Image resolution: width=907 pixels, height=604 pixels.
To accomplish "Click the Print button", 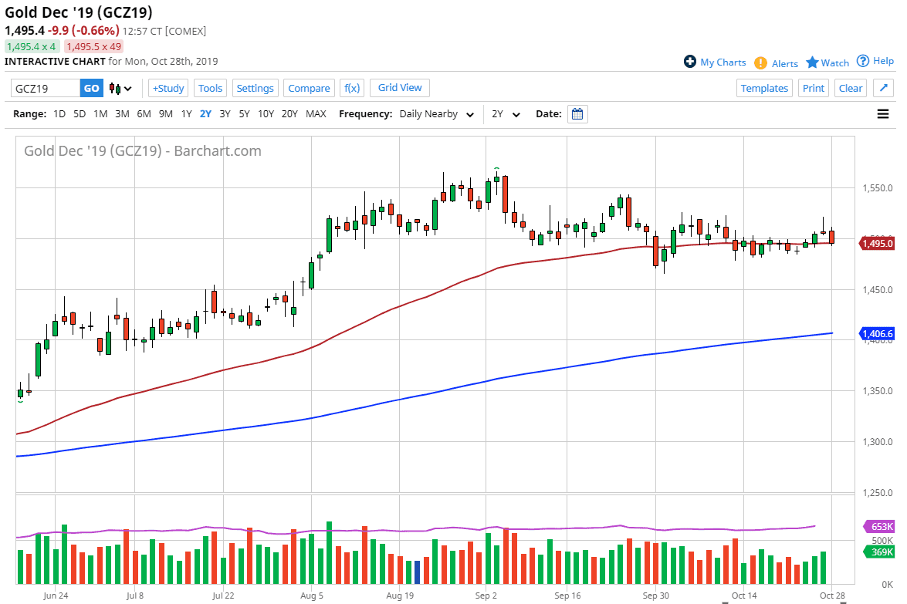I will (813, 88).
